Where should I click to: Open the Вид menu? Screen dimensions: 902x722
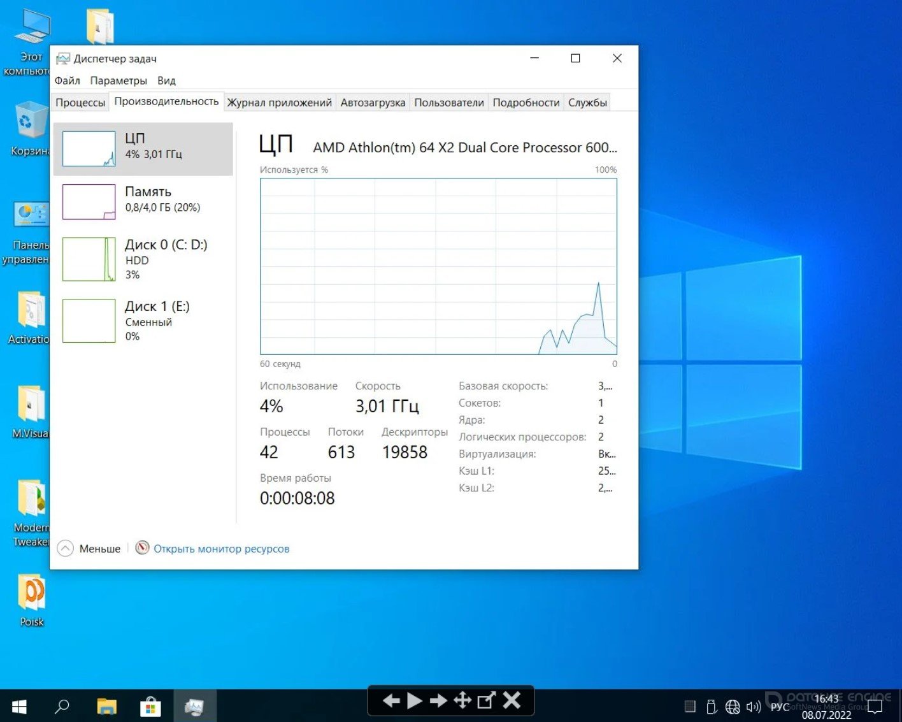166,80
